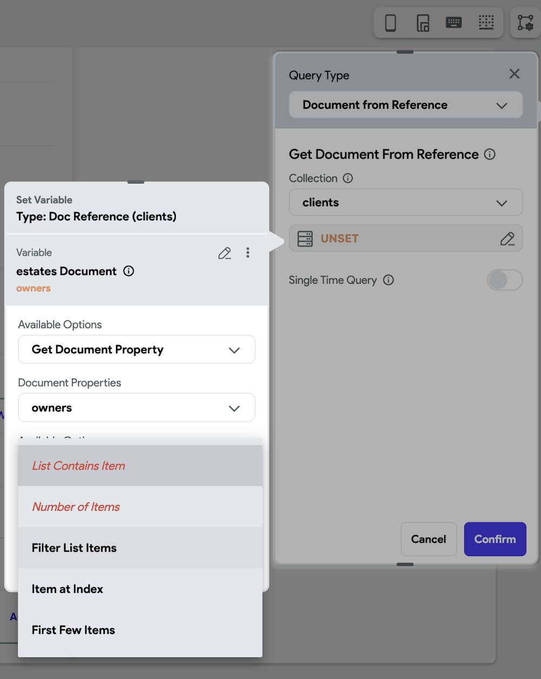Click the info icon next to estates Document

point(128,271)
